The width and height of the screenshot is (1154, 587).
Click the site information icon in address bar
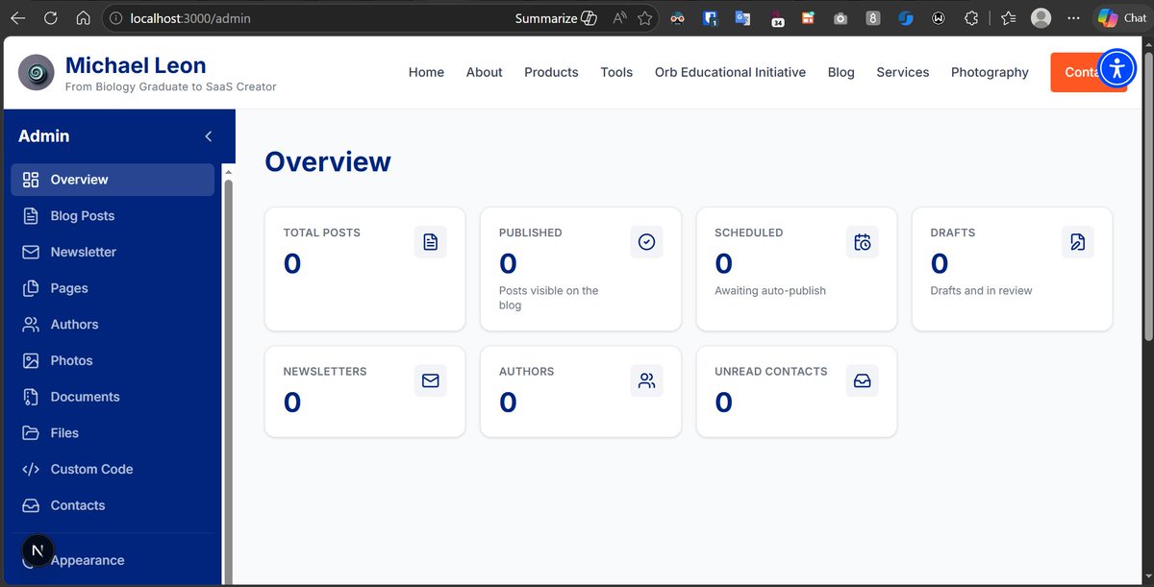click(x=114, y=18)
